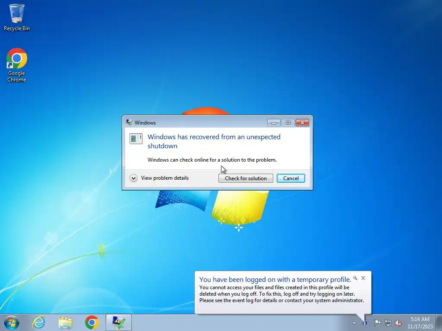Click the Windows dialog title bar icon

point(129,122)
